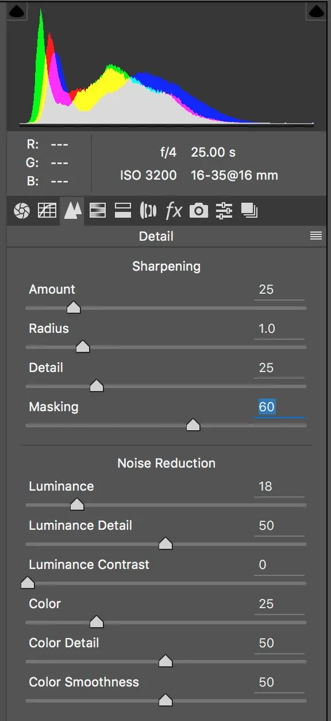331x721 pixels.
Task: Open the Camera Calibration panel icon
Action: coord(199,211)
